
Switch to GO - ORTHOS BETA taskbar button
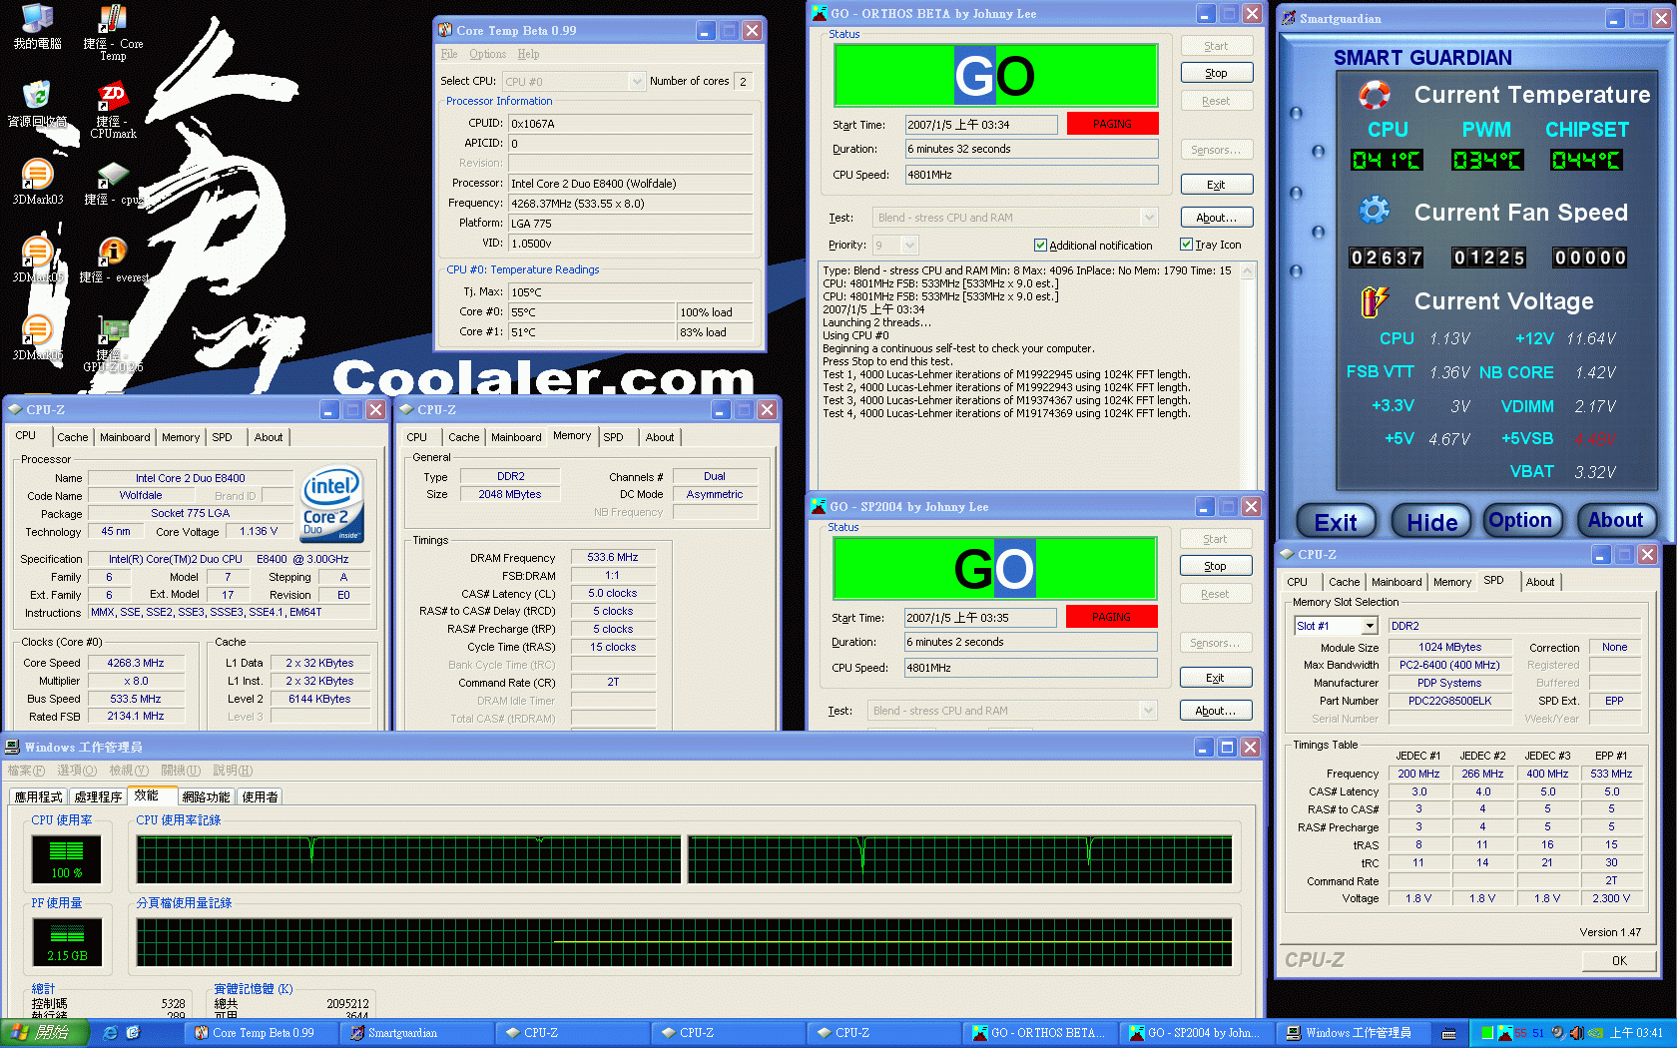(1040, 1033)
